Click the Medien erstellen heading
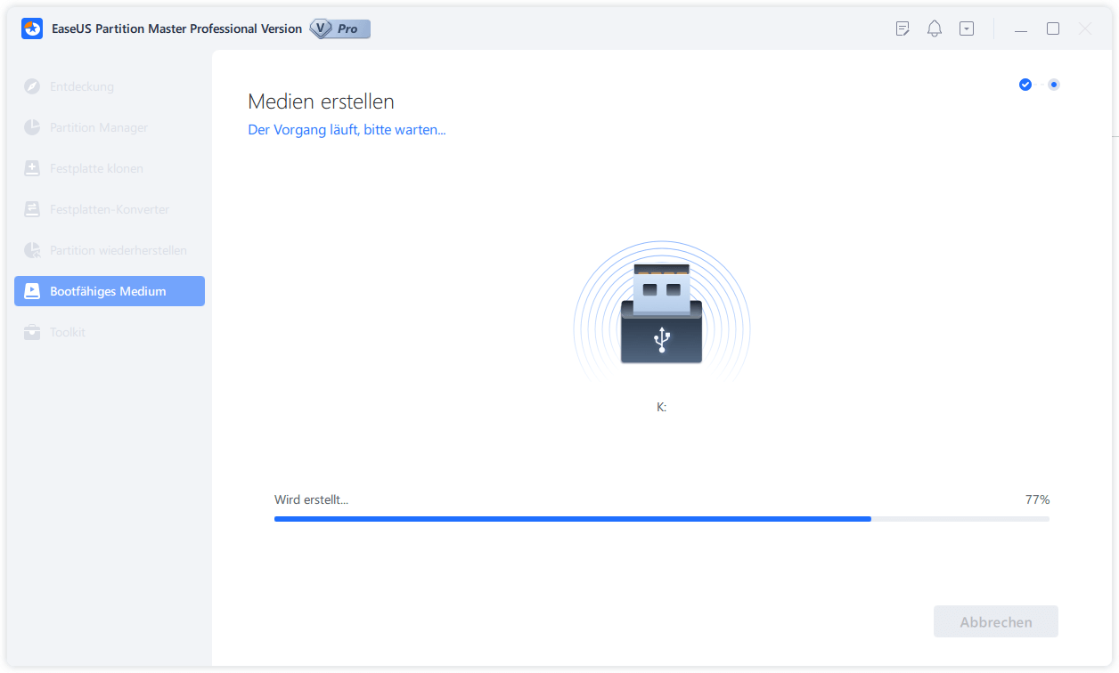The image size is (1119, 673). 321,101
